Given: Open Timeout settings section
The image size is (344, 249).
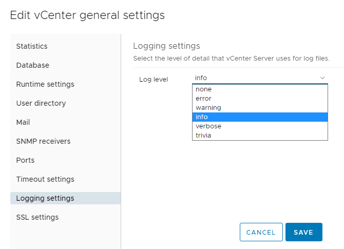Looking at the screenshot, I should pyautogui.click(x=45, y=179).
